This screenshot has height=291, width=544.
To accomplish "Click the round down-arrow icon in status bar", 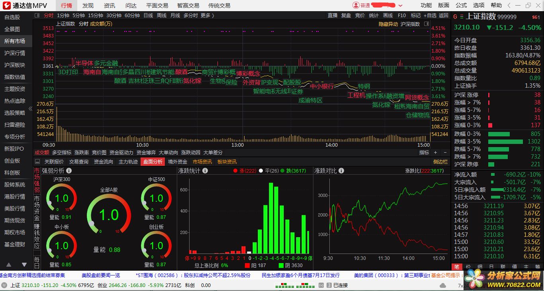I will [x=4, y=285].
